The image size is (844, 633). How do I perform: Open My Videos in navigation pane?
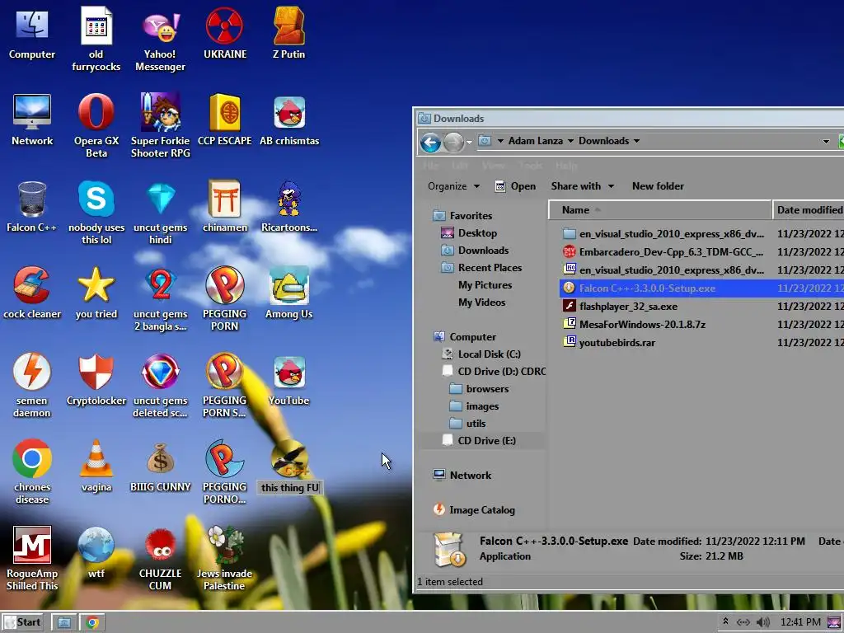pyautogui.click(x=481, y=302)
